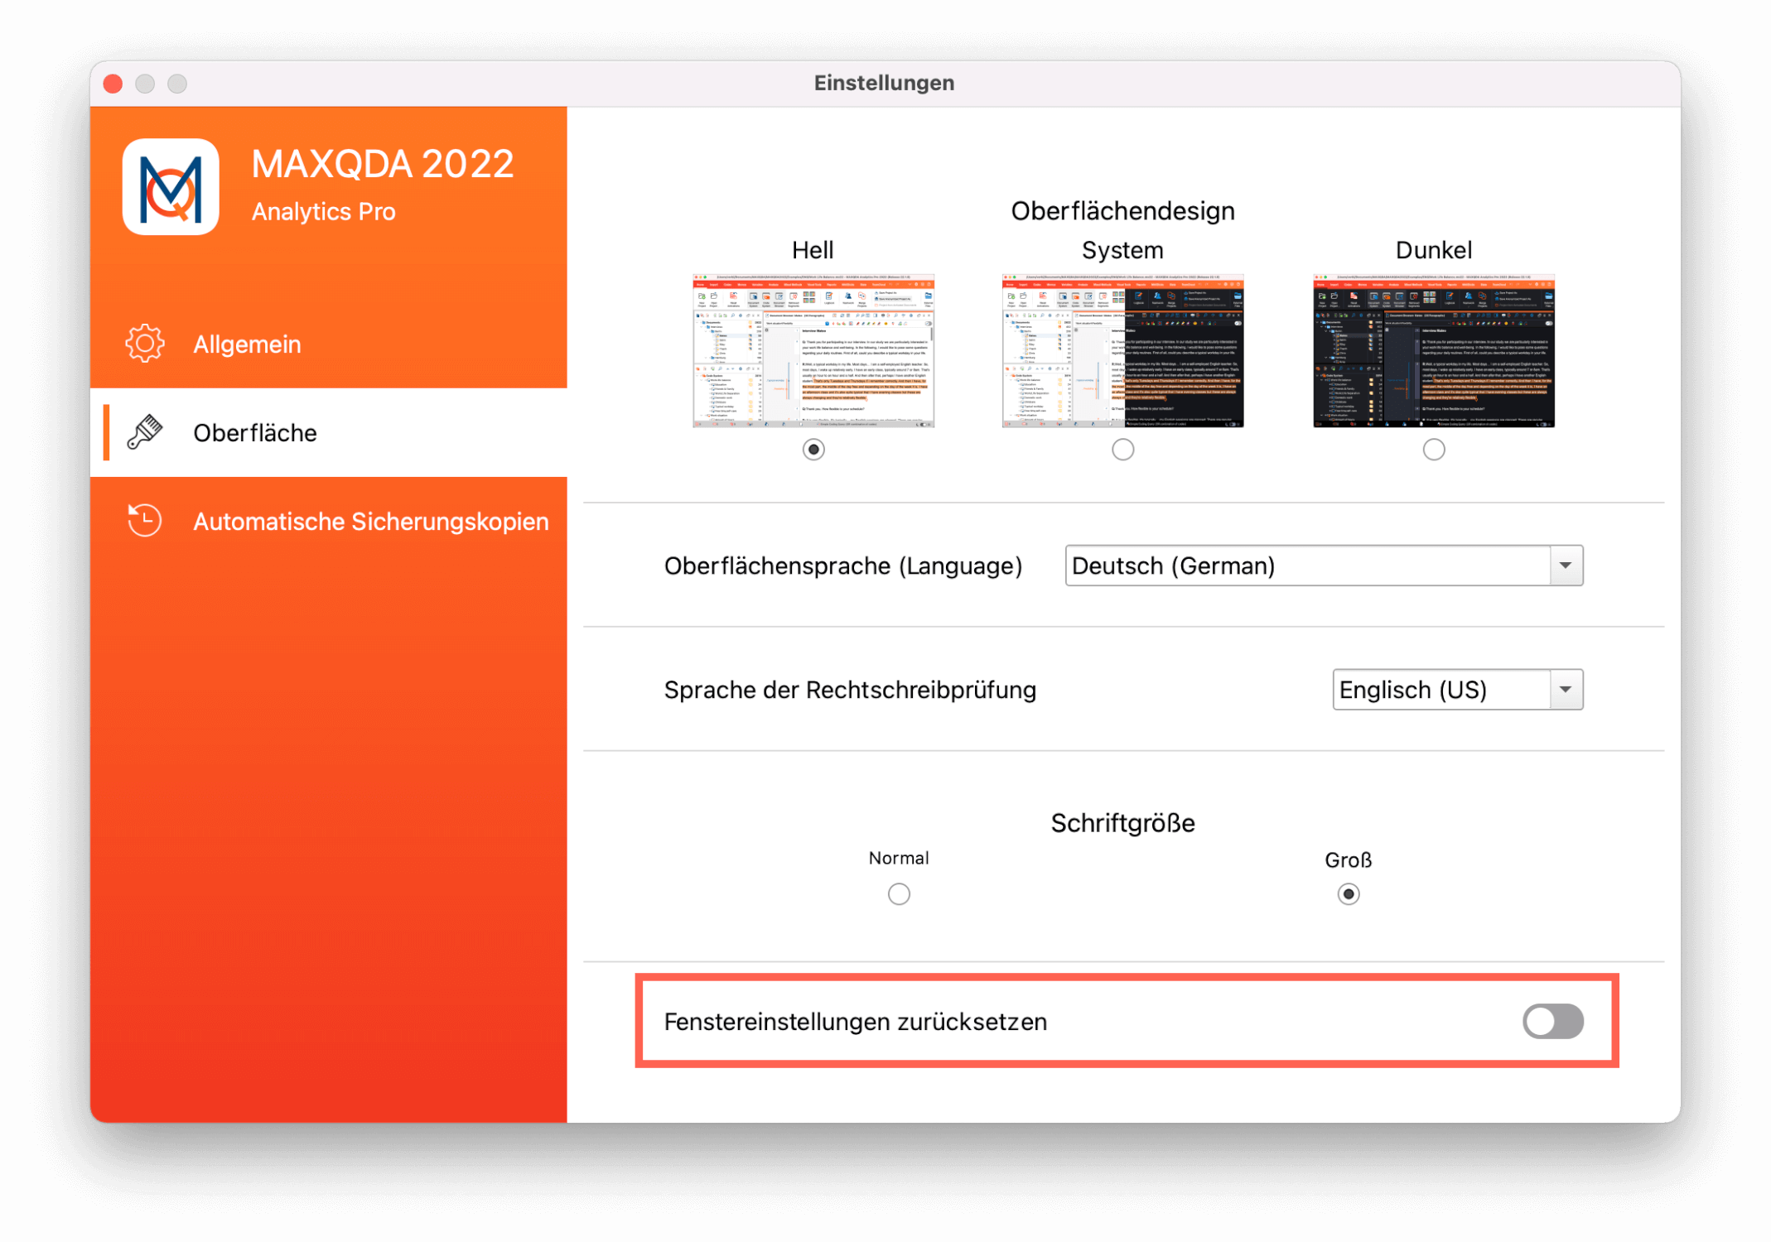The height and width of the screenshot is (1242, 1771).
Task: Toggle Fenstereinstellungen zurücksetzen switch
Action: [1552, 1022]
